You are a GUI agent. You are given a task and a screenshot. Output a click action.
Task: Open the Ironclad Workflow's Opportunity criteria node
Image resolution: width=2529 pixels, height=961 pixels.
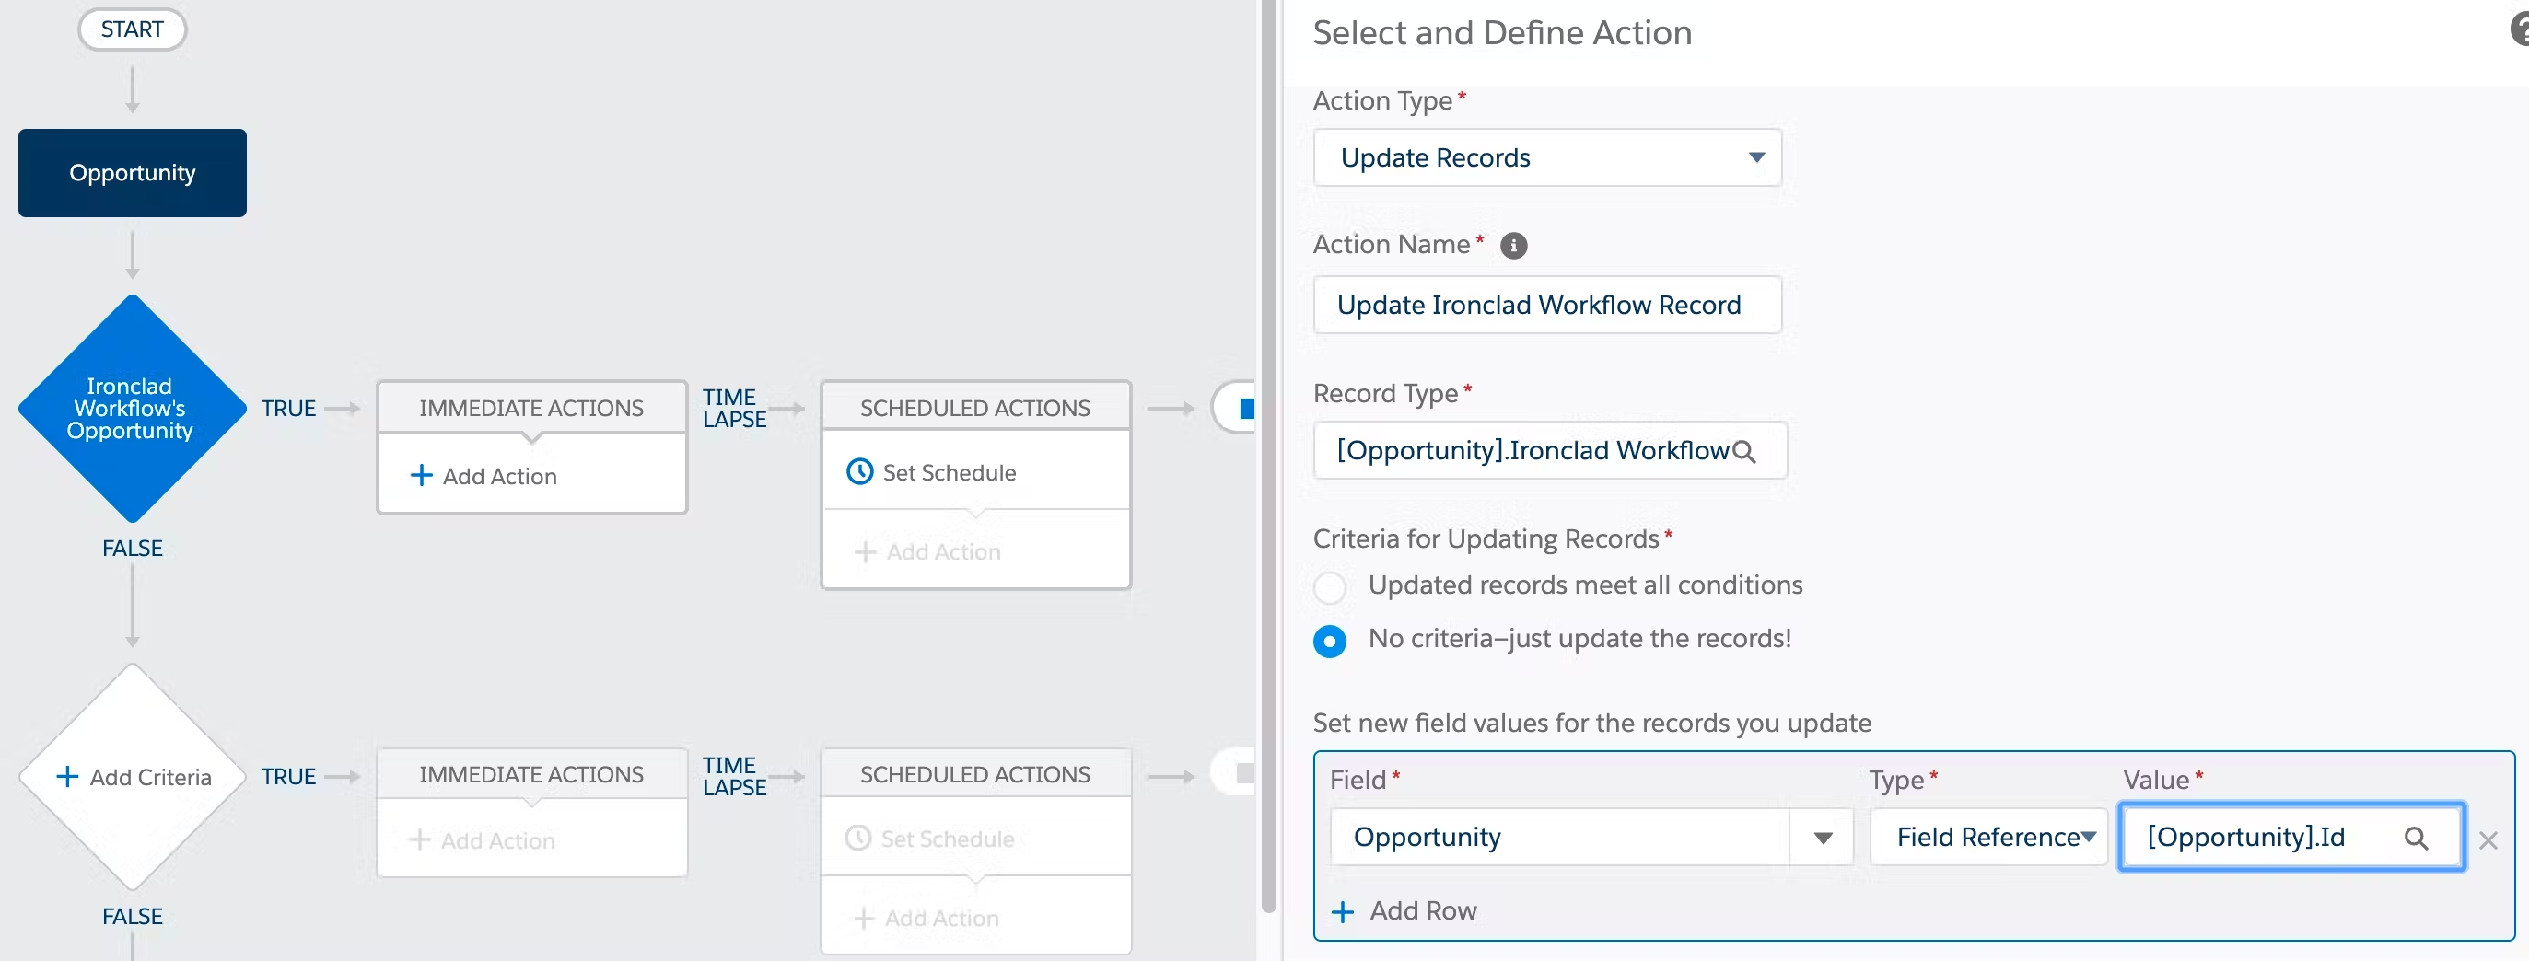(x=133, y=408)
